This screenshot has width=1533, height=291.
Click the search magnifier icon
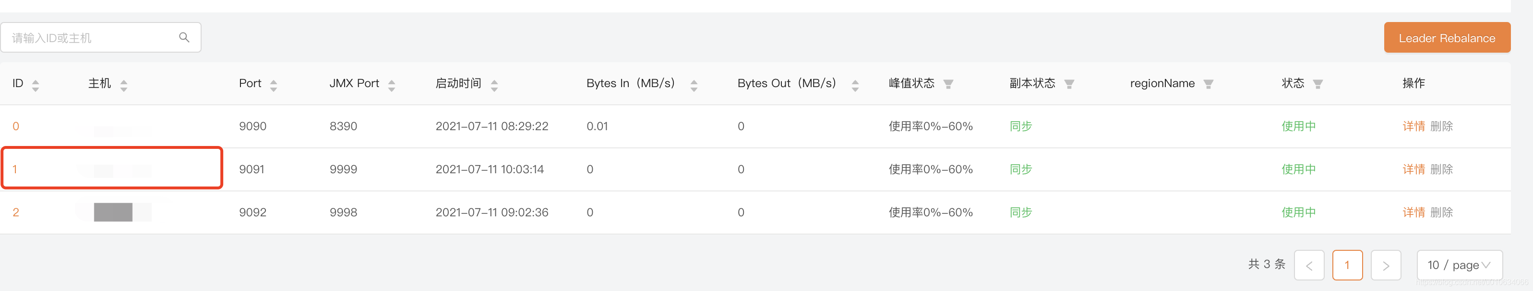(184, 37)
